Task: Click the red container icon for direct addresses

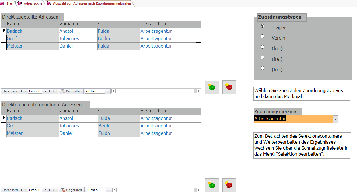Action: (x=229, y=87)
